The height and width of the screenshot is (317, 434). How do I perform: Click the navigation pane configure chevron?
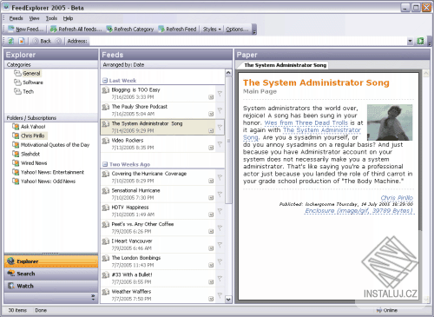[x=93, y=297]
